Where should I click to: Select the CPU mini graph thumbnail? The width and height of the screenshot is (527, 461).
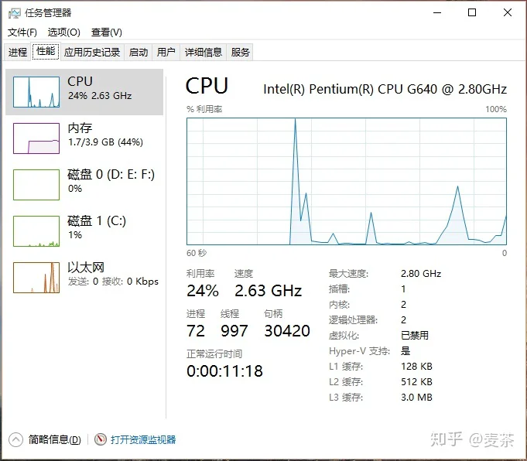tap(36, 92)
